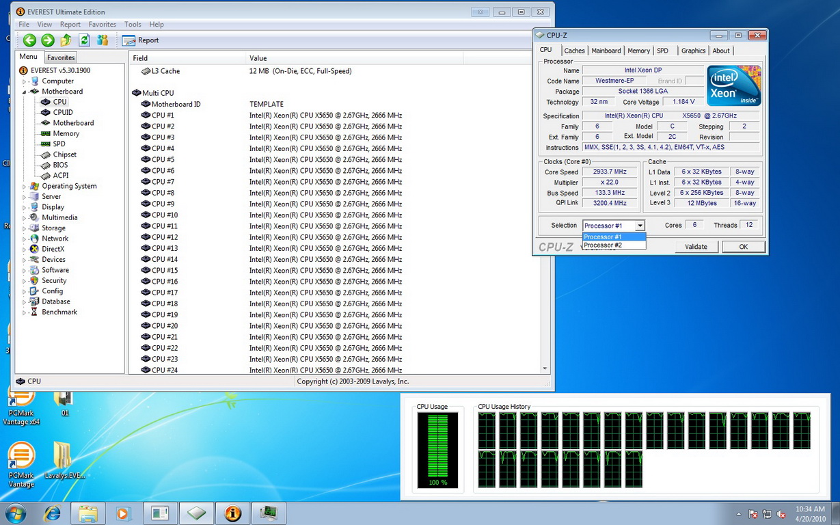Image resolution: width=840 pixels, height=525 pixels.
Task: Open the Start menu orb
Action: tap(16, 513)
